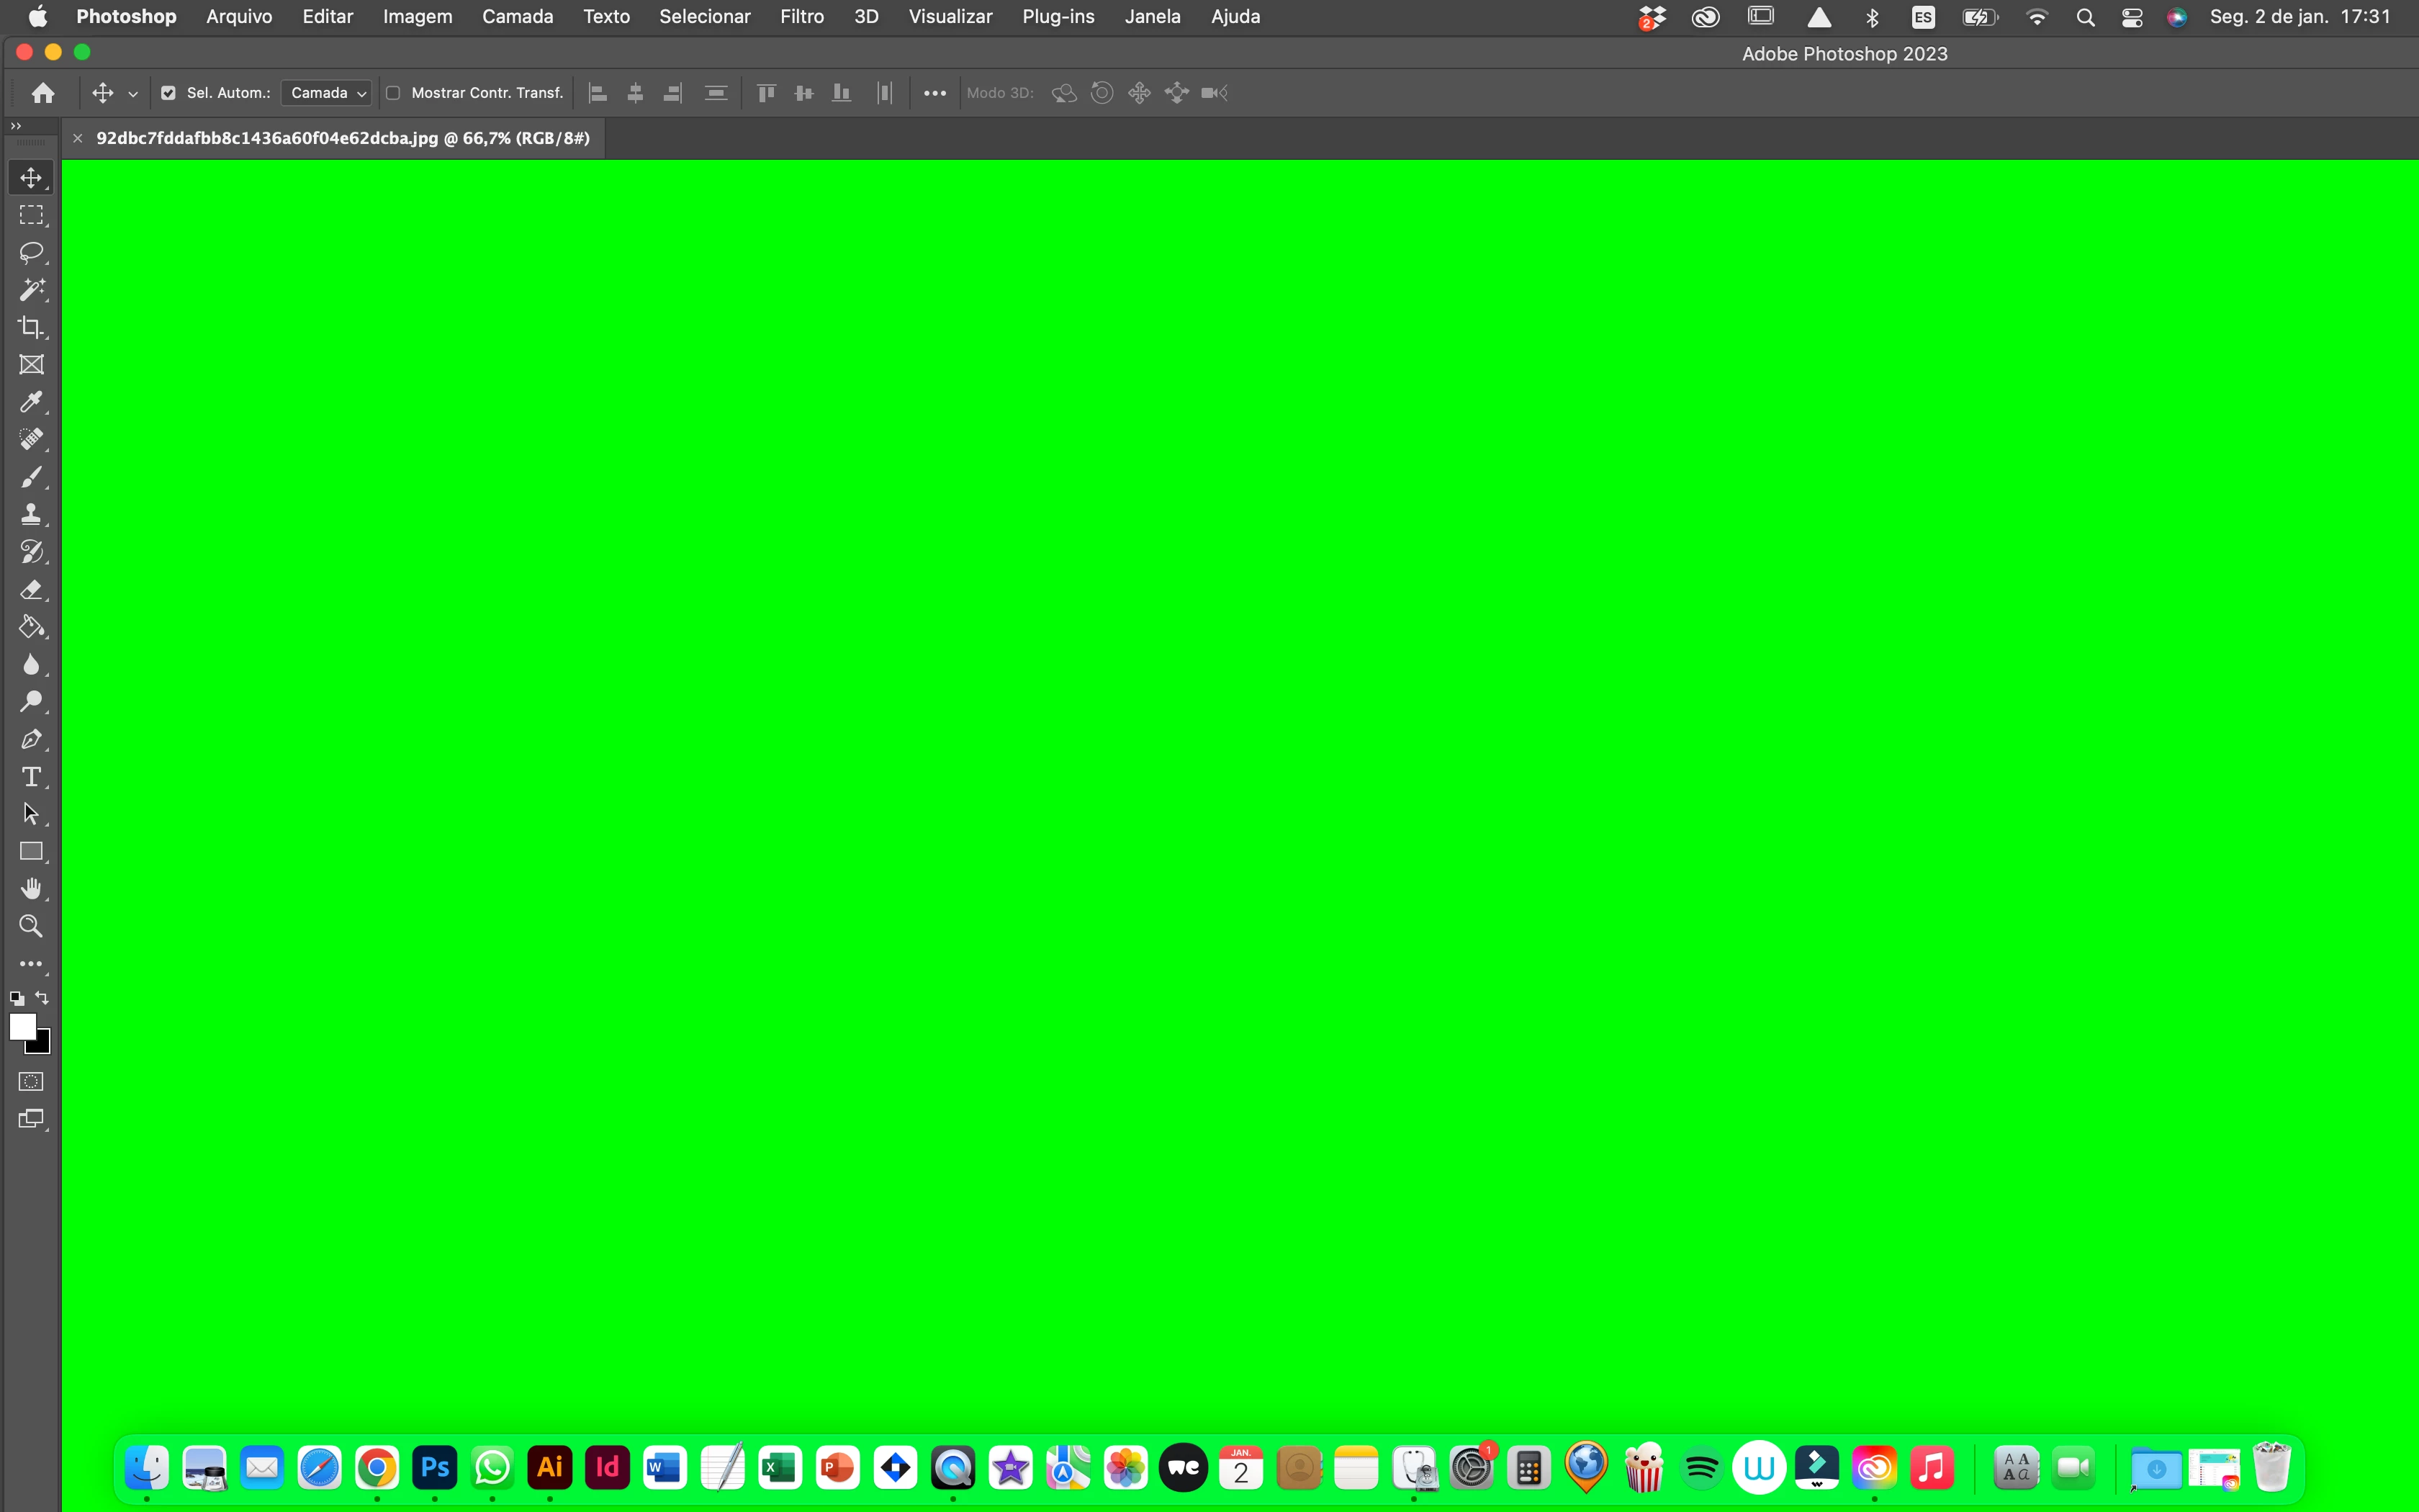Toggle Quick Mask mode icon
The width and height of the screenshot is (2419, 1512).
pyautogui.click(x=31, y=1081)
